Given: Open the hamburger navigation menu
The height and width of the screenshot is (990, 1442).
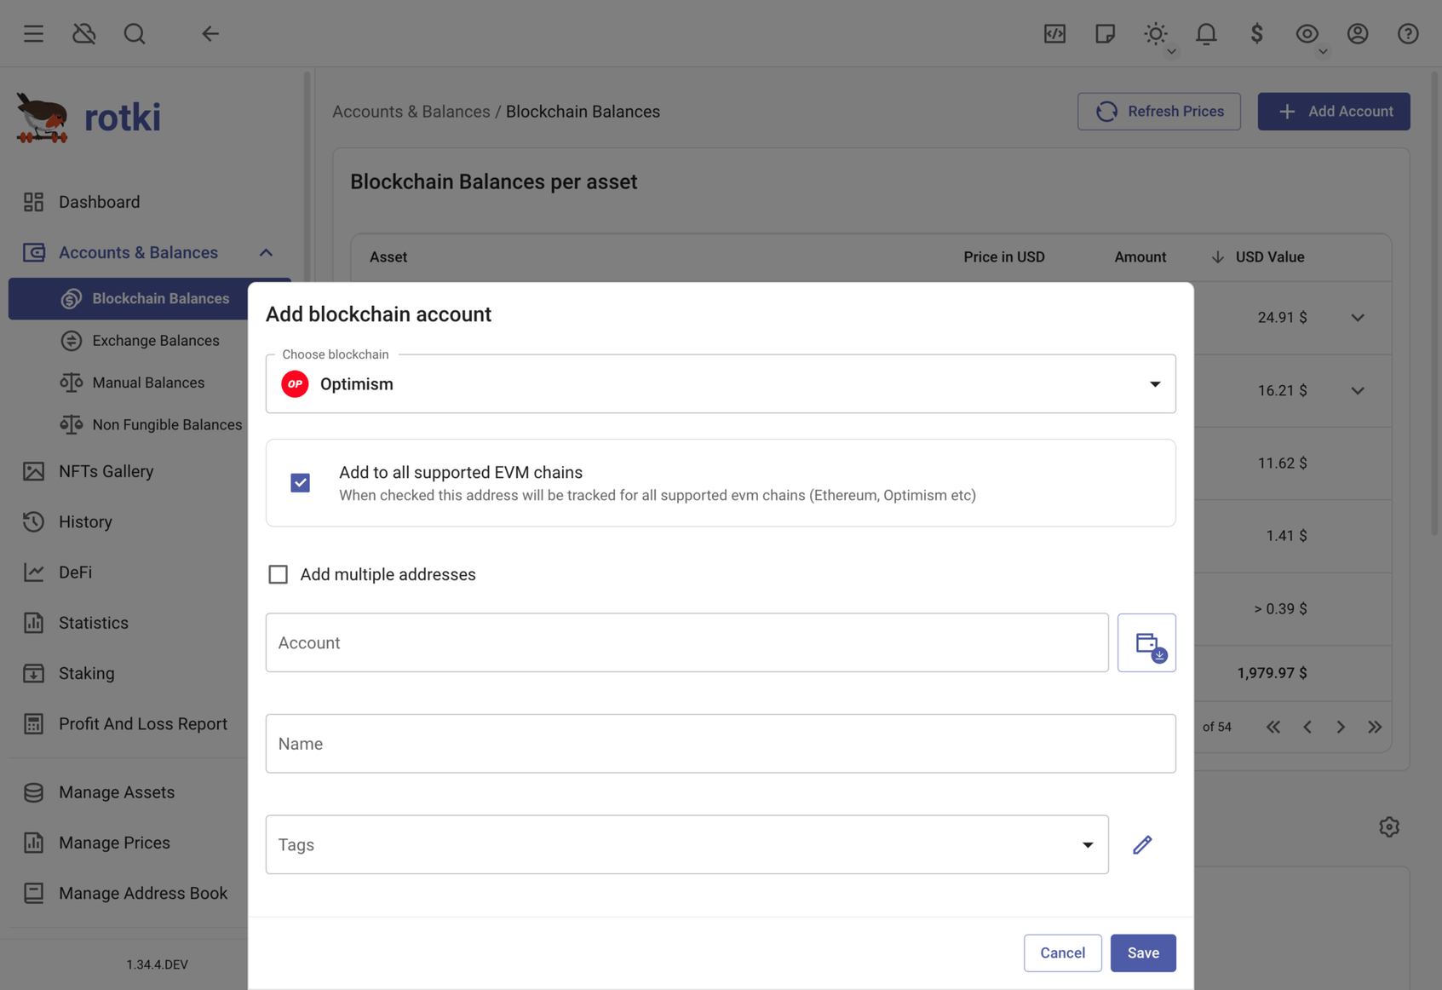Looking at the screenshot, I should [x=33, y=33].
